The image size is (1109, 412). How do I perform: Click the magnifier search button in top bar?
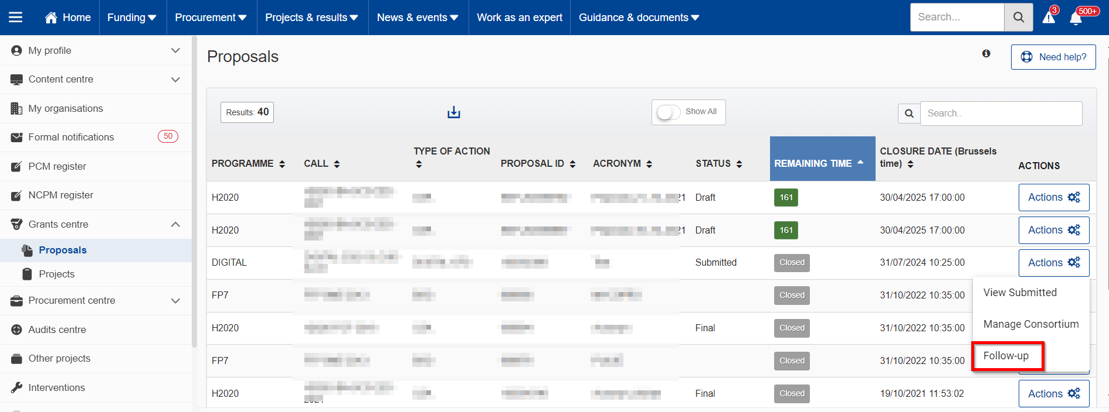coord(1019,18)
